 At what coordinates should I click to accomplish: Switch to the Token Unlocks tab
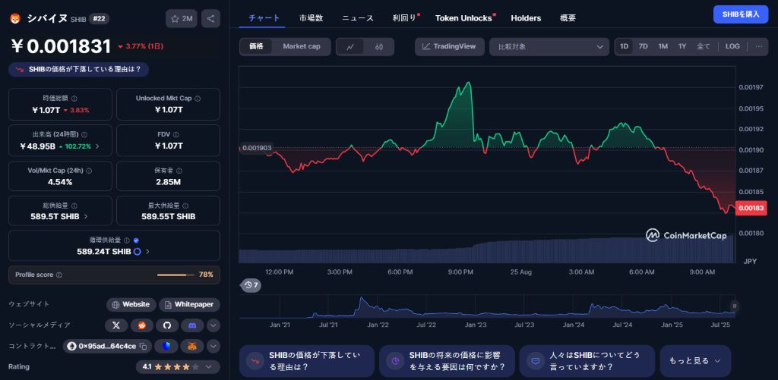(x=464, y=18)
